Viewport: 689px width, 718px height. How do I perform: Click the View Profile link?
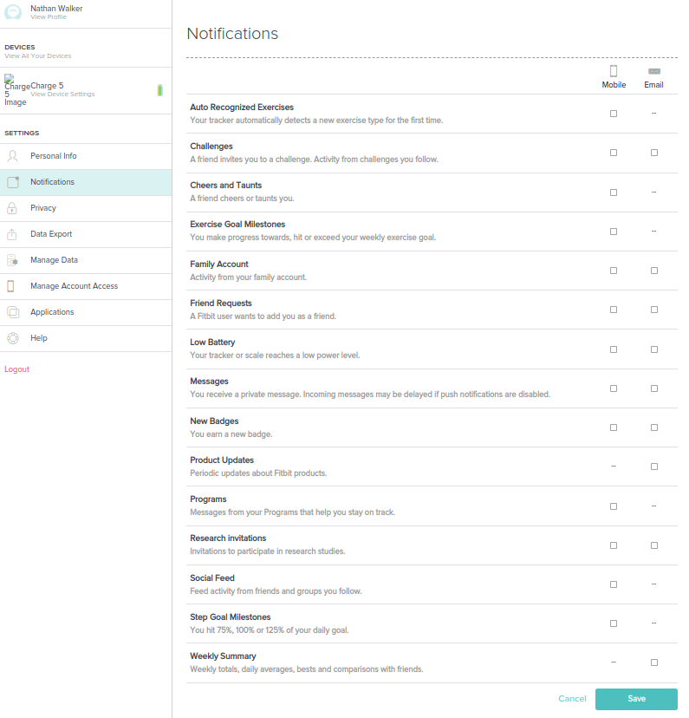coord(49,17)
